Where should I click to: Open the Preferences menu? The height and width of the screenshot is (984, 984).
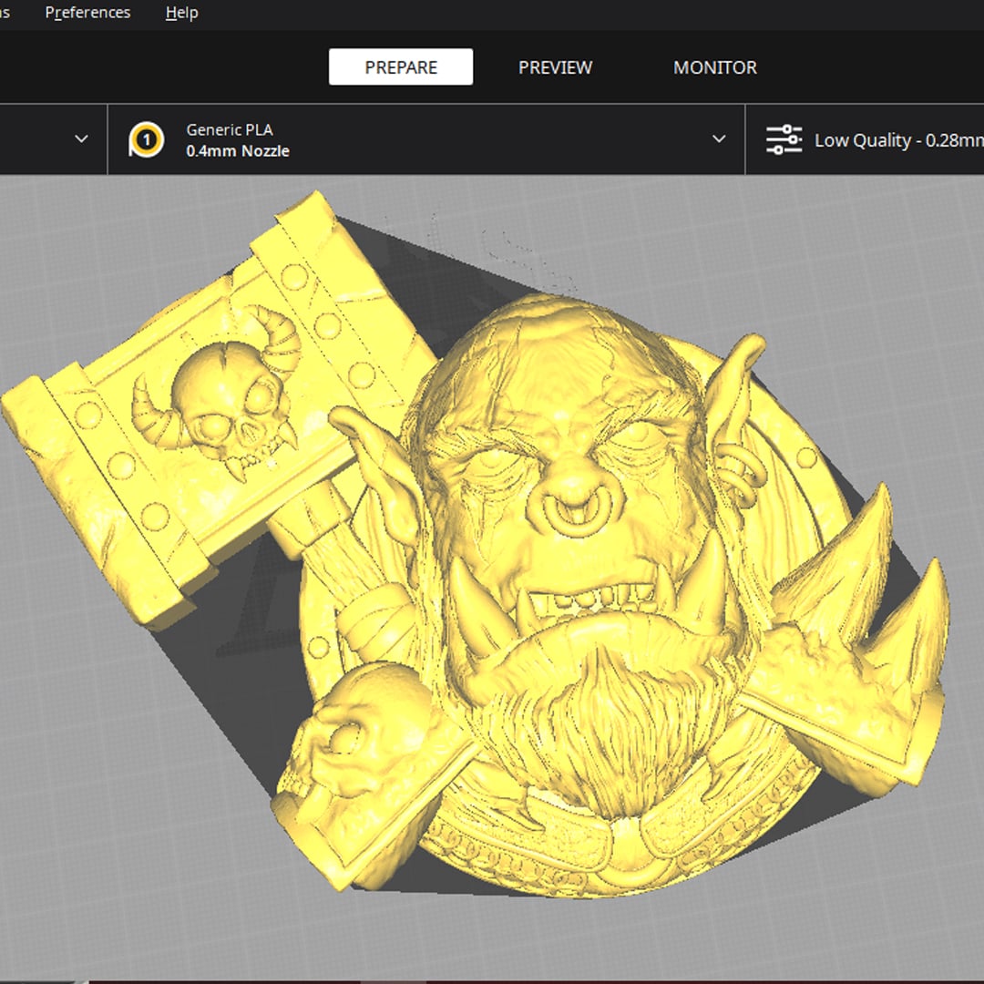(87, 13)
